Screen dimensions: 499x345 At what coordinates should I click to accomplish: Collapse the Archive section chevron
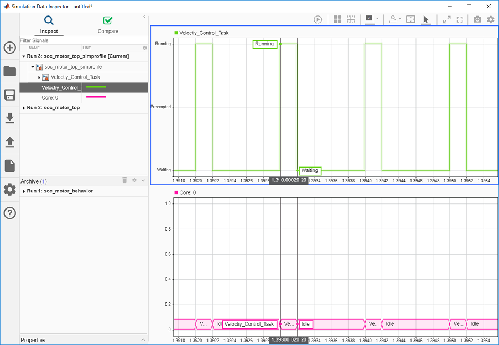pyautogui.click(x=143, y=180)
